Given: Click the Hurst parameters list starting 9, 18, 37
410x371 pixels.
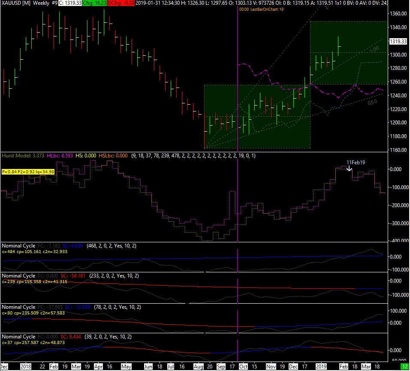Looking at the screenshot, I should 193,156.
